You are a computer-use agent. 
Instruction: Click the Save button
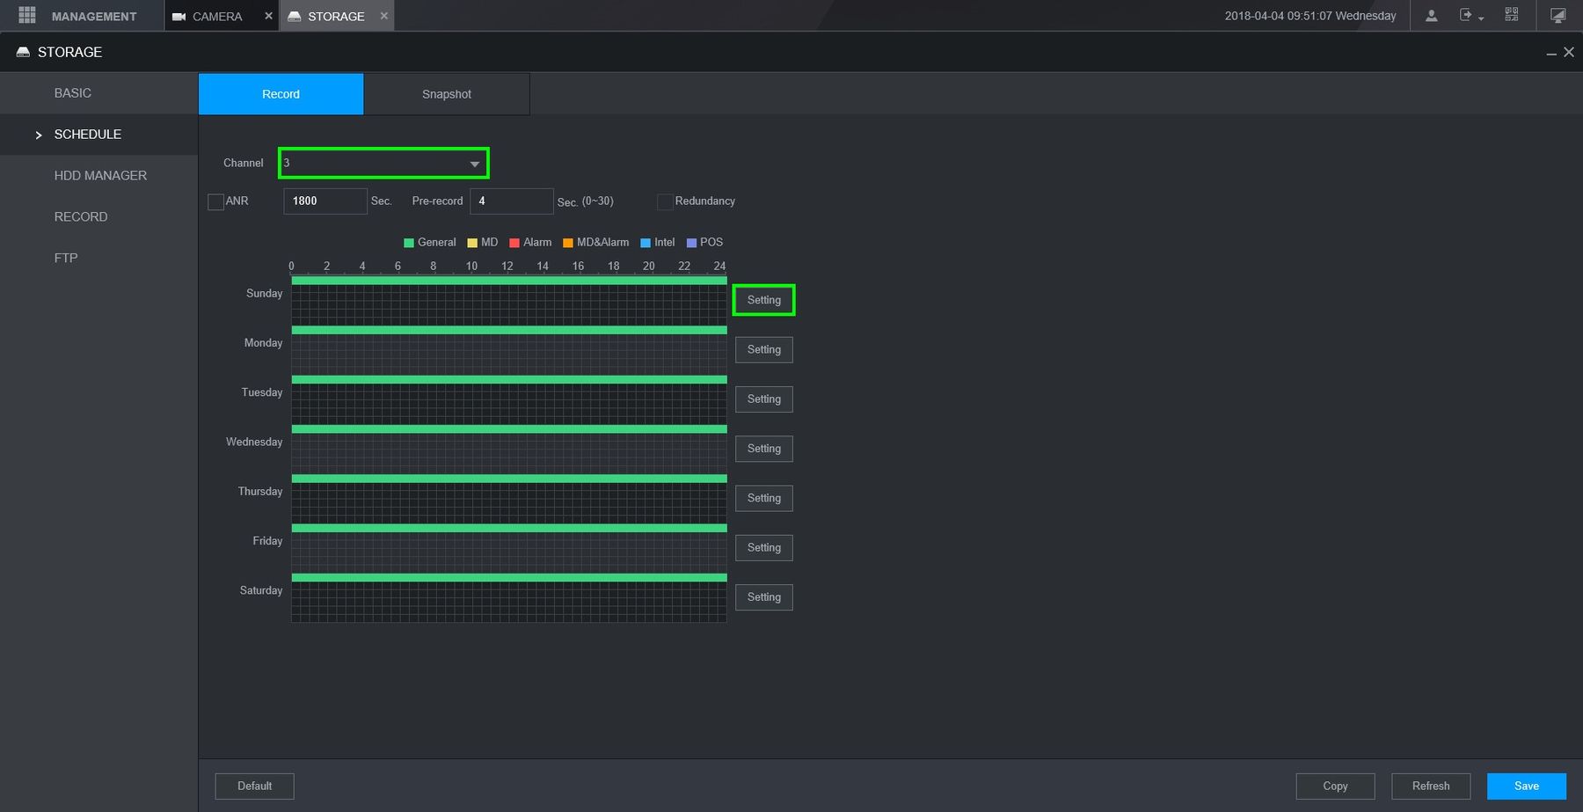(x=1526, y=786)
